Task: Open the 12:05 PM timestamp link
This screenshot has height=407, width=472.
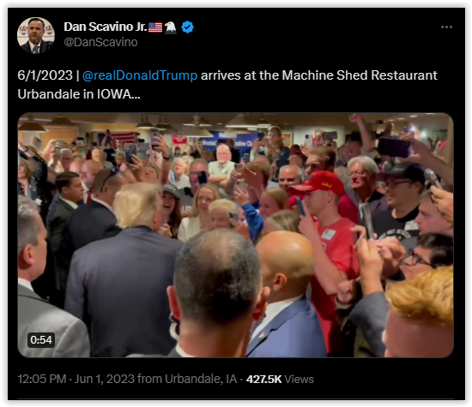Action: tap(42, 379)
